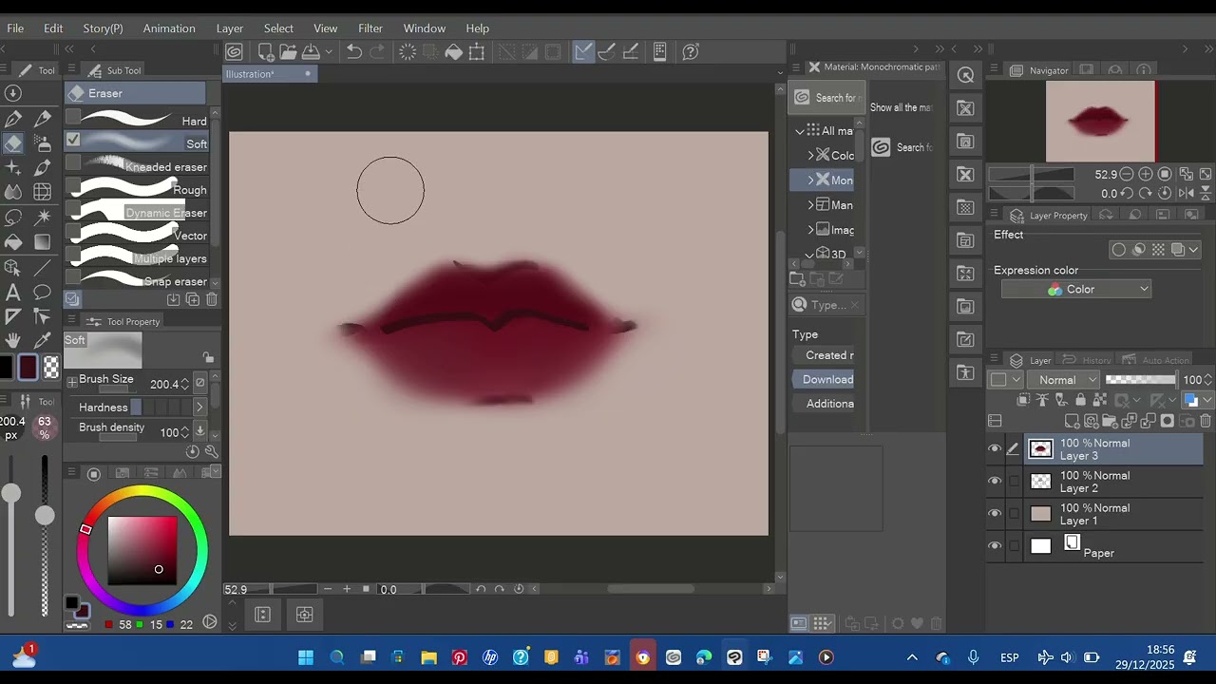1216x684 pixels.
Task: Toggle the transparent color checkered swatch
Action: (x=51, y=367)
